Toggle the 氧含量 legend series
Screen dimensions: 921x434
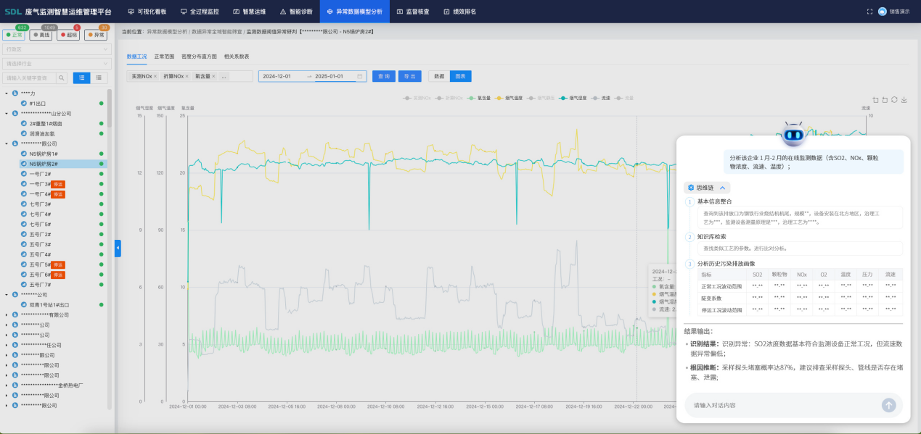pyautogui.click(x=480, y=97)
